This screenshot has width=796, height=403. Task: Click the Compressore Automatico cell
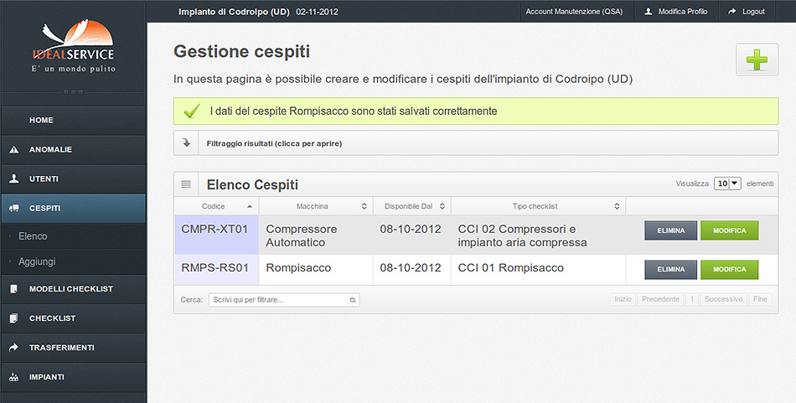(316, 235)
